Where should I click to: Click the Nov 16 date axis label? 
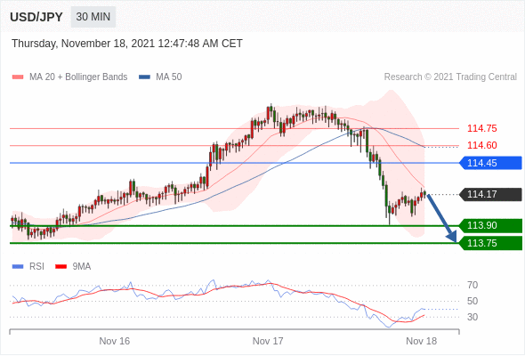click(115, 341)
